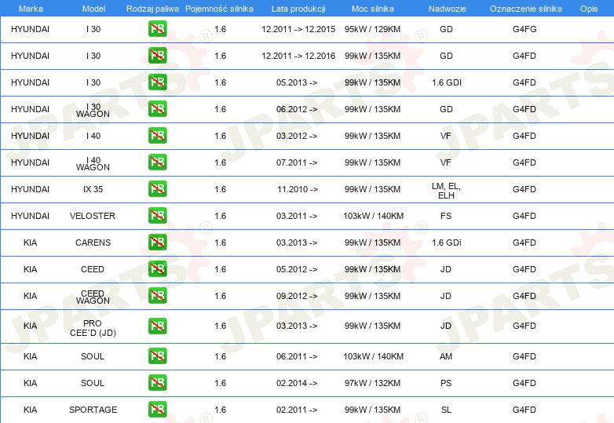
Task: Click the petrol icon in the I 30 WAGON row
Action: tap(157, 109)
